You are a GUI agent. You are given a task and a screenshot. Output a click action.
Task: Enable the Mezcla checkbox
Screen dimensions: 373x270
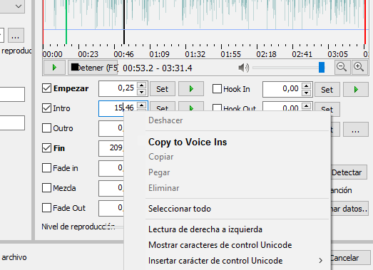pyautogui.click(x=46, y=188)
